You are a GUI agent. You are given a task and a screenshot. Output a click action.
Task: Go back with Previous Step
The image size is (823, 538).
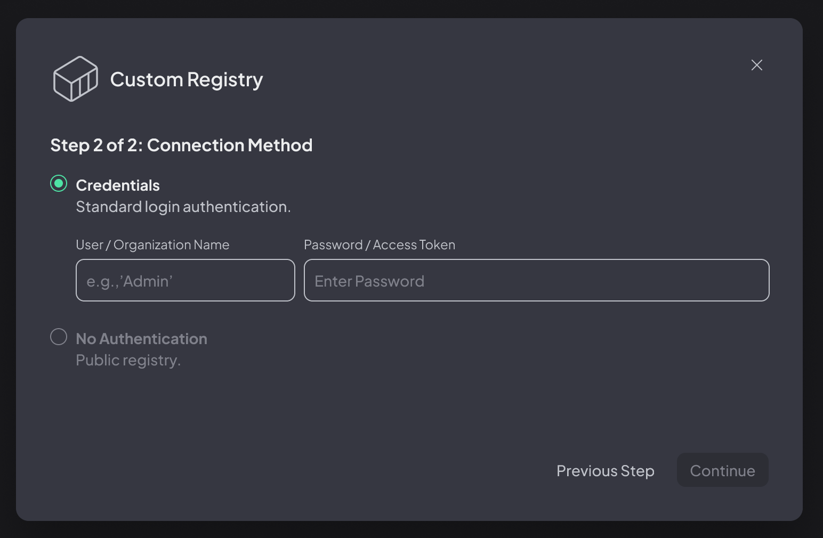coord(605,470)
